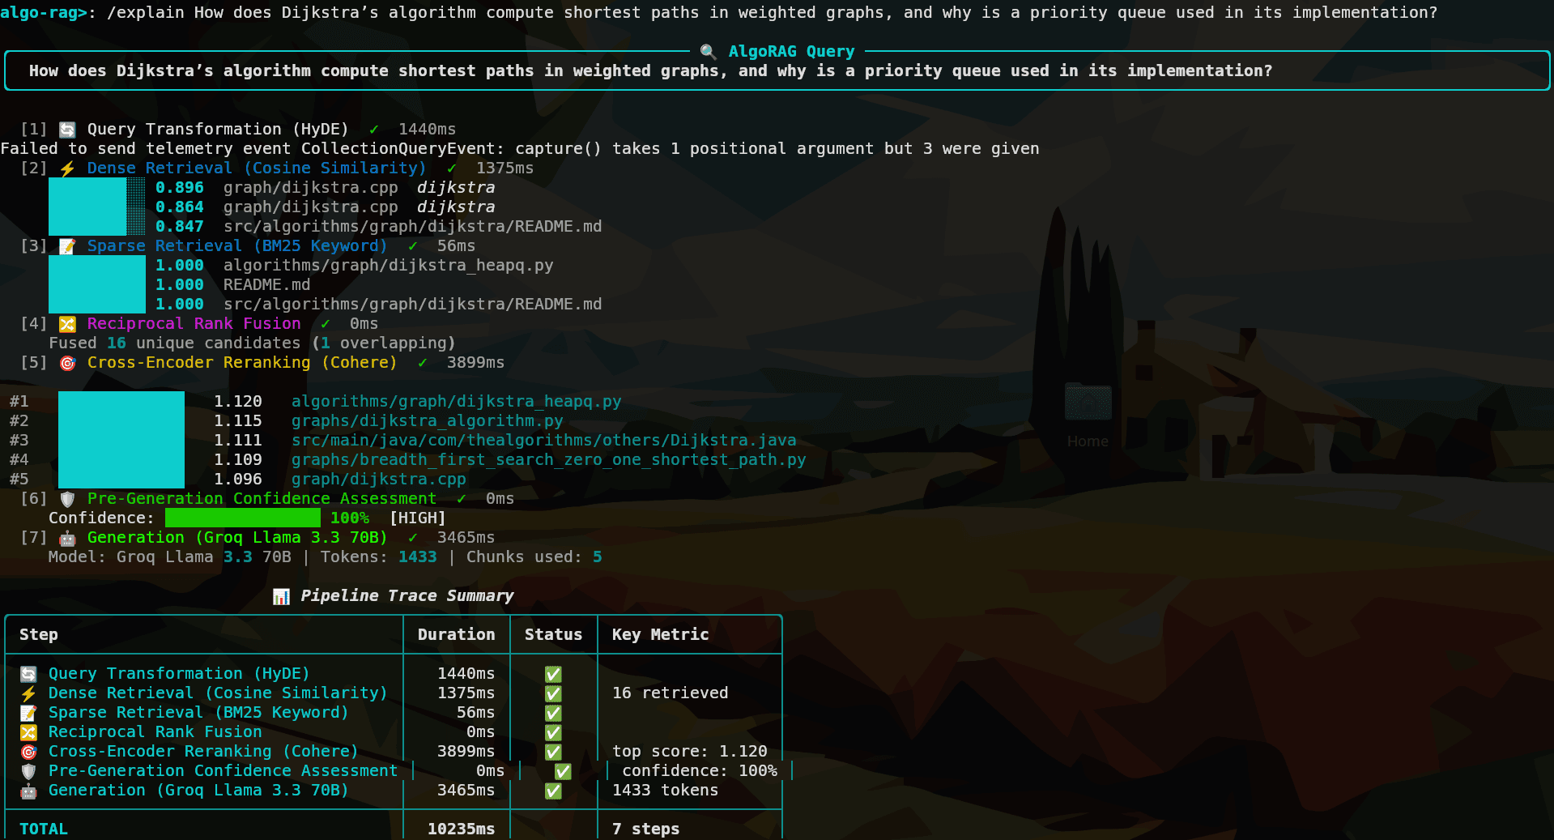The width and height of the screenshot is (1554, 840).
Task: Click the shuffle icon at step 4 Reciprocal Rank Fusion
Action: tap(68, 324)
